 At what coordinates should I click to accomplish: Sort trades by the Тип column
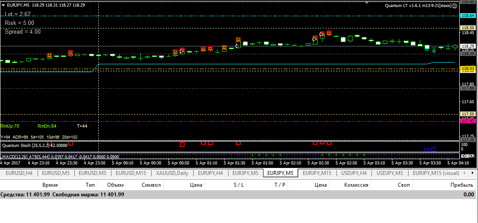78,185
